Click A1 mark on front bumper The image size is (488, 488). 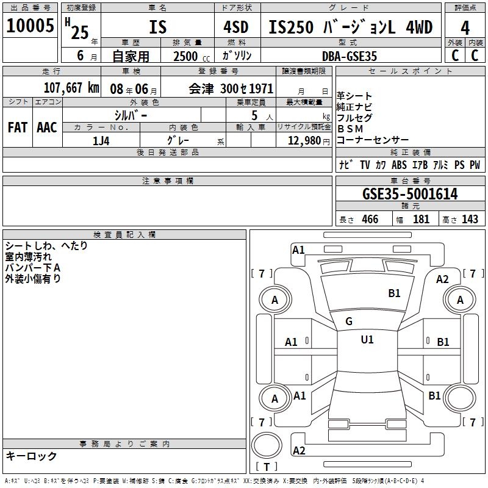[298, 250]
